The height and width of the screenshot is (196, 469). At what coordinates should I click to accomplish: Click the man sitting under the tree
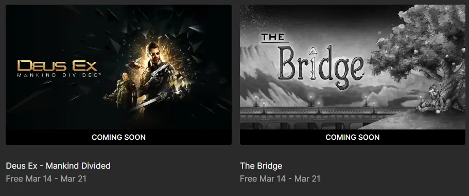[x=431, y=100]
